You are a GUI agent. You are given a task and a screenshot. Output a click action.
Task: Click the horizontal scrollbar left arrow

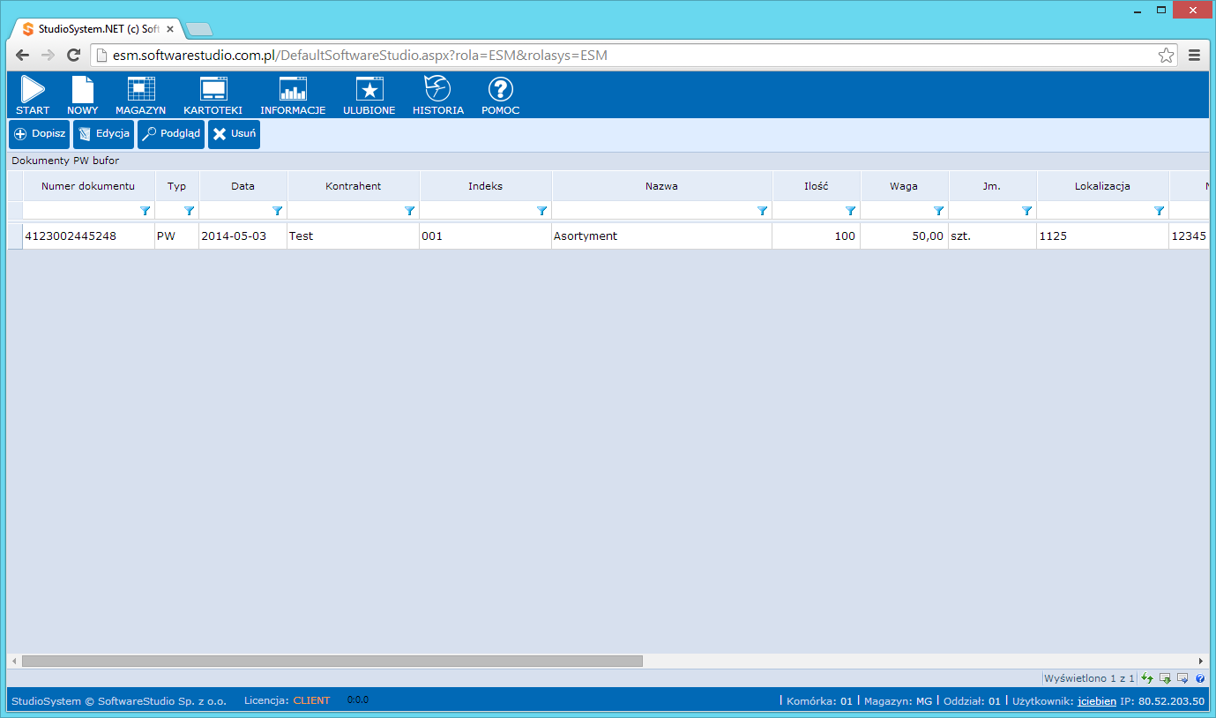click(13, 661)
